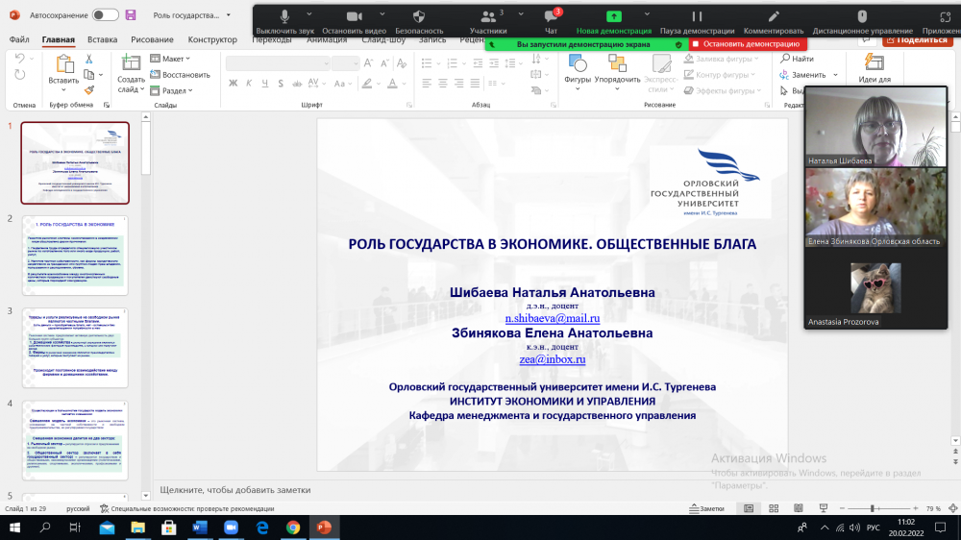Click the Save floppy disk icon
Image resolution: width=961 pixels, height=540 pixels.
131,15
